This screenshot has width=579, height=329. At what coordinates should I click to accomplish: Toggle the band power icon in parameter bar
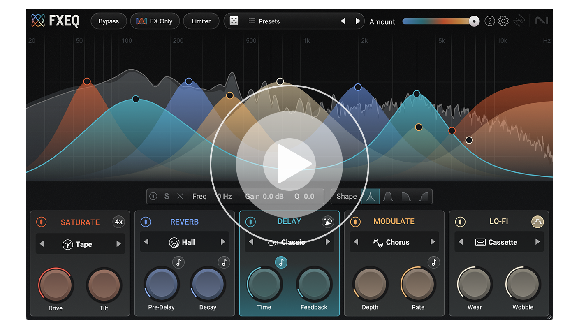coord(153,197)
